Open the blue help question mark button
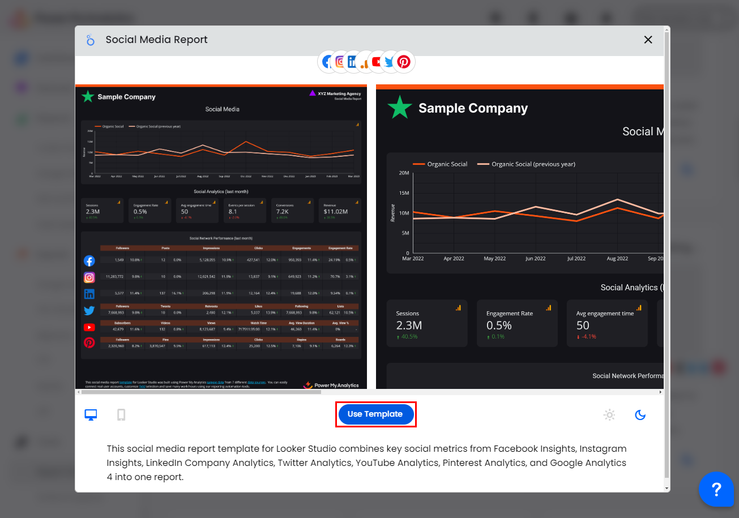The width and height of the screenshot is (739, 518). tap(716, 489)
